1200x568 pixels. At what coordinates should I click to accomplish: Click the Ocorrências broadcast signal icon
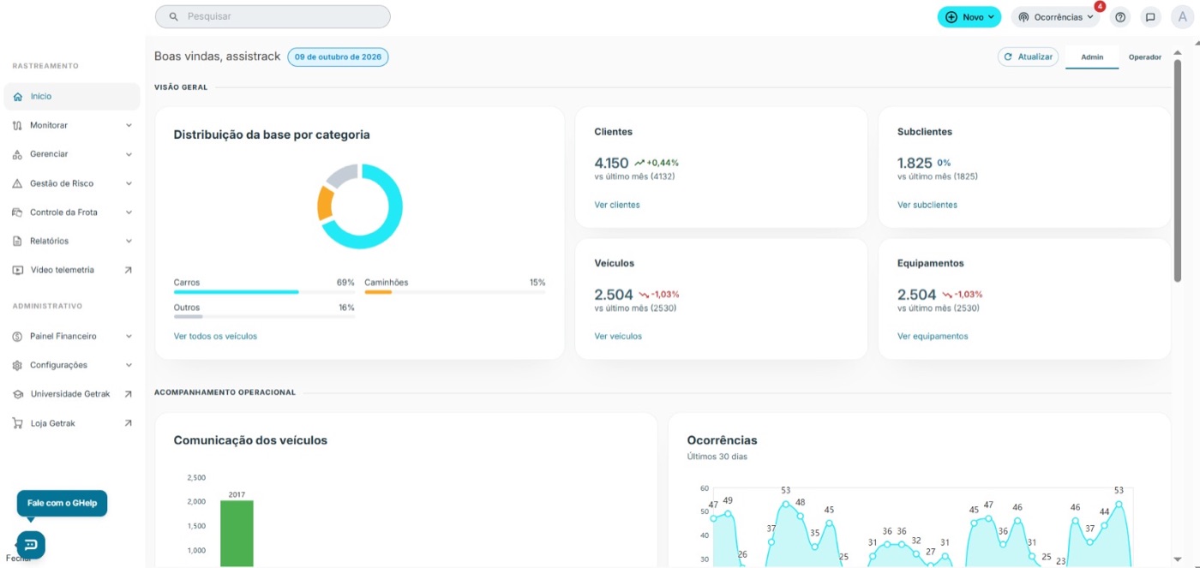click(x=1023, y=17)
